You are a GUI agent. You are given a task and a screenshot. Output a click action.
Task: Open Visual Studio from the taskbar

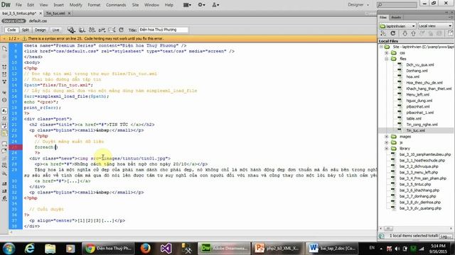tap(166, 248)
